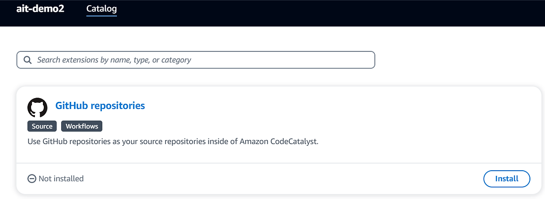Click the GitHub extension description text

click(173, 142)
